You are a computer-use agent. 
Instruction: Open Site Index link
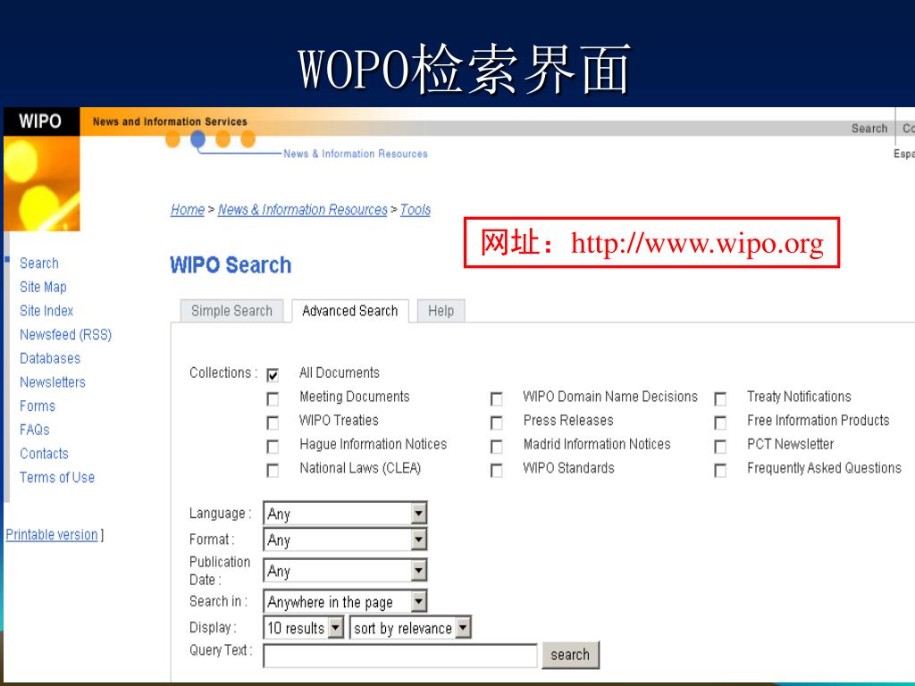click(46, 311)
